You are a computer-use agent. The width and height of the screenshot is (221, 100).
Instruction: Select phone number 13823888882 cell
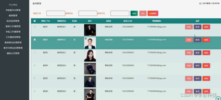pos(128,39)
